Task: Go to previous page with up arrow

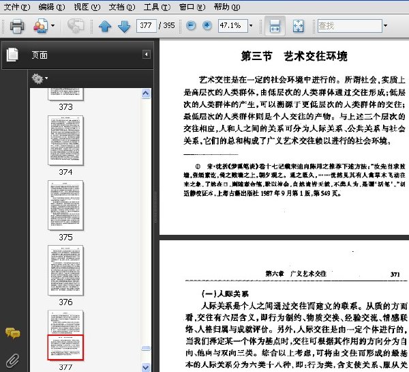Action: (105, 26)
